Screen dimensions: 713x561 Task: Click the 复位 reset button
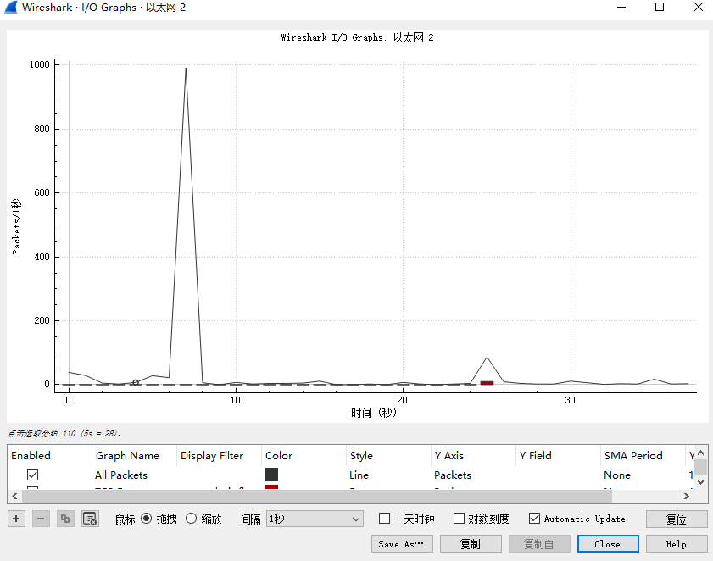click(677, 519)
